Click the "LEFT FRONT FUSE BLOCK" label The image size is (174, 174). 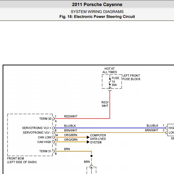point(131,77)
